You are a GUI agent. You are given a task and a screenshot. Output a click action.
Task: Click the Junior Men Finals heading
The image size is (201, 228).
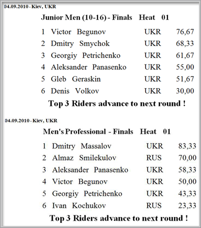coord(105,18)
